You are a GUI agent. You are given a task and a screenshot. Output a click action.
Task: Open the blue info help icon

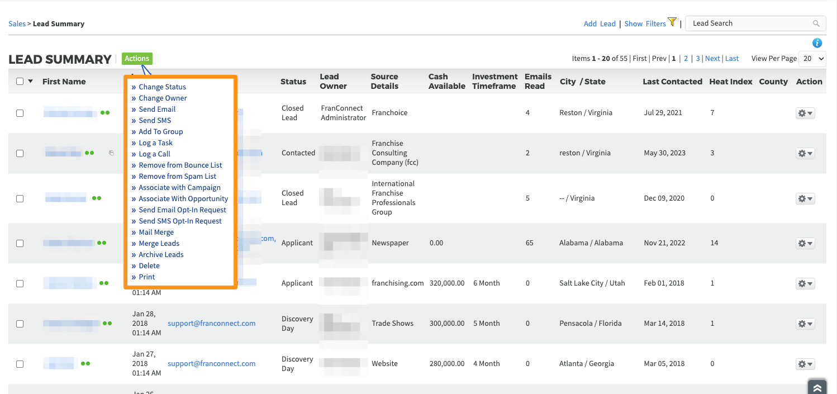pos(817,43)
